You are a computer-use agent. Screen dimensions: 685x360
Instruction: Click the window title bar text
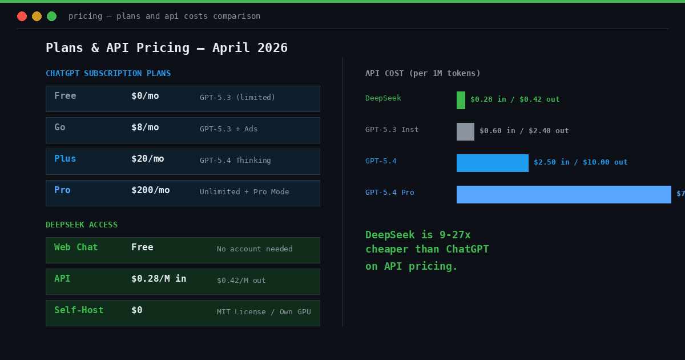click(x=164, y=16)
